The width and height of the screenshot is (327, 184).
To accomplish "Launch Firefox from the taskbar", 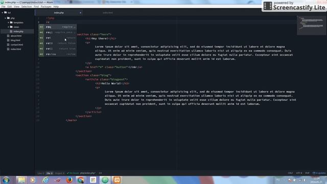I will click(69, 180).
